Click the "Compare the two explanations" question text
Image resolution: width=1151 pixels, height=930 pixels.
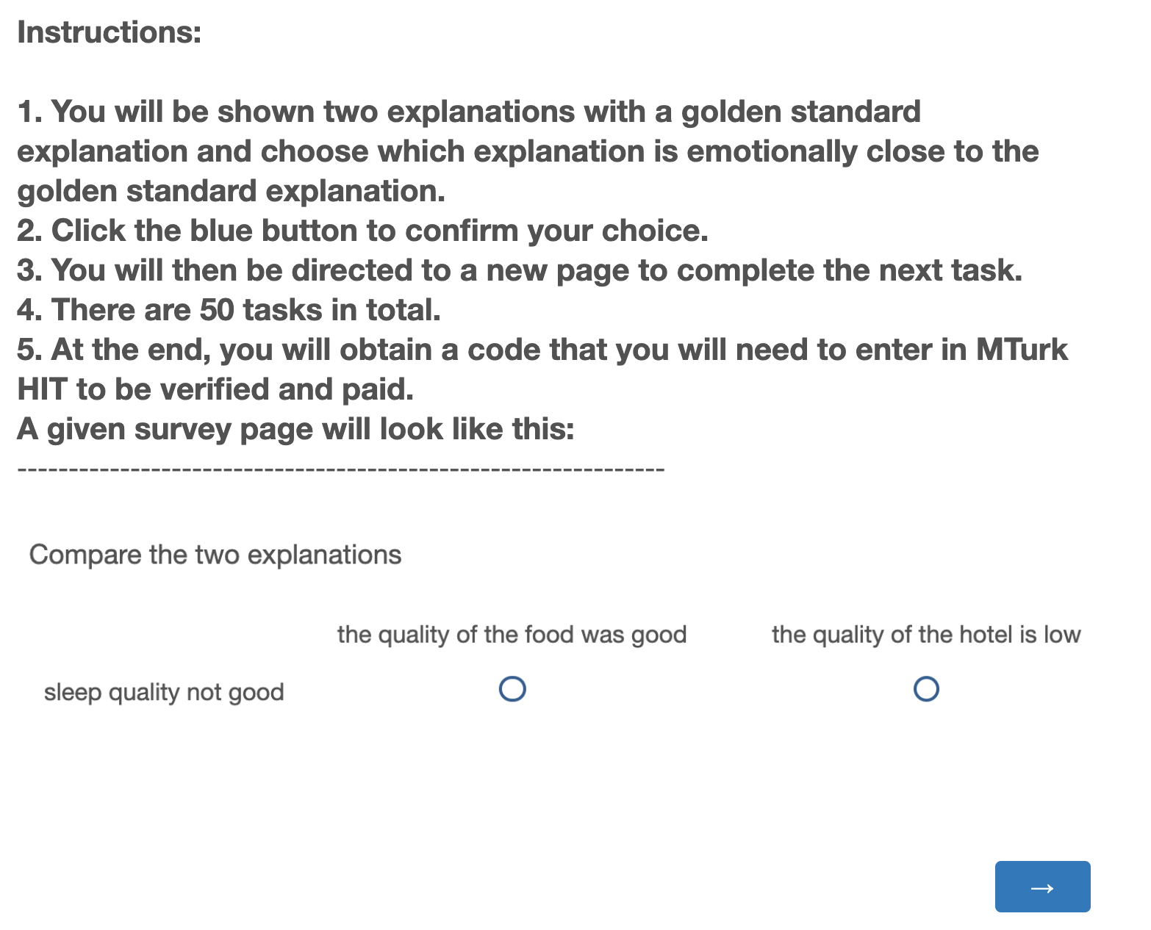[215, 555]
